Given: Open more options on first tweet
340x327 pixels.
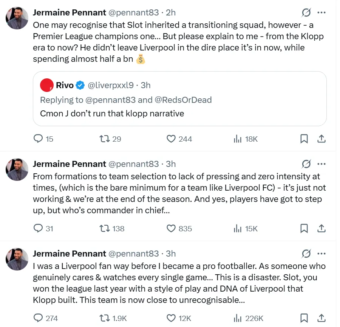Looking at the screenshot, I should click(321, 12).
